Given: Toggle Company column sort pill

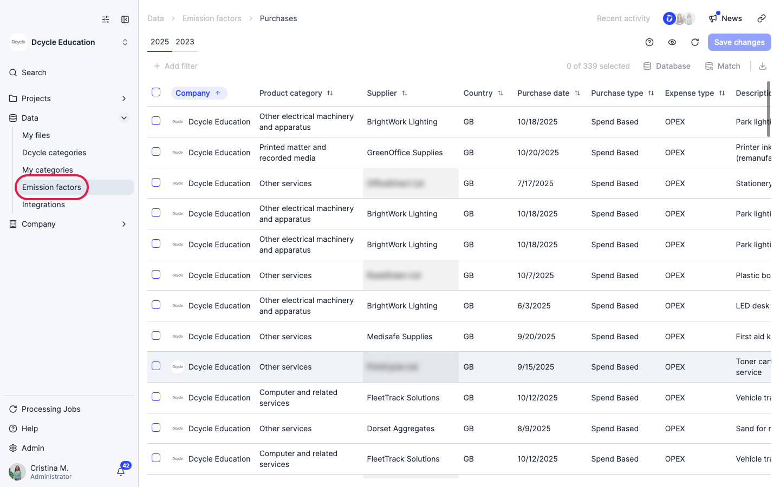Looking at the screenshot, I should (x=199, y=93).
